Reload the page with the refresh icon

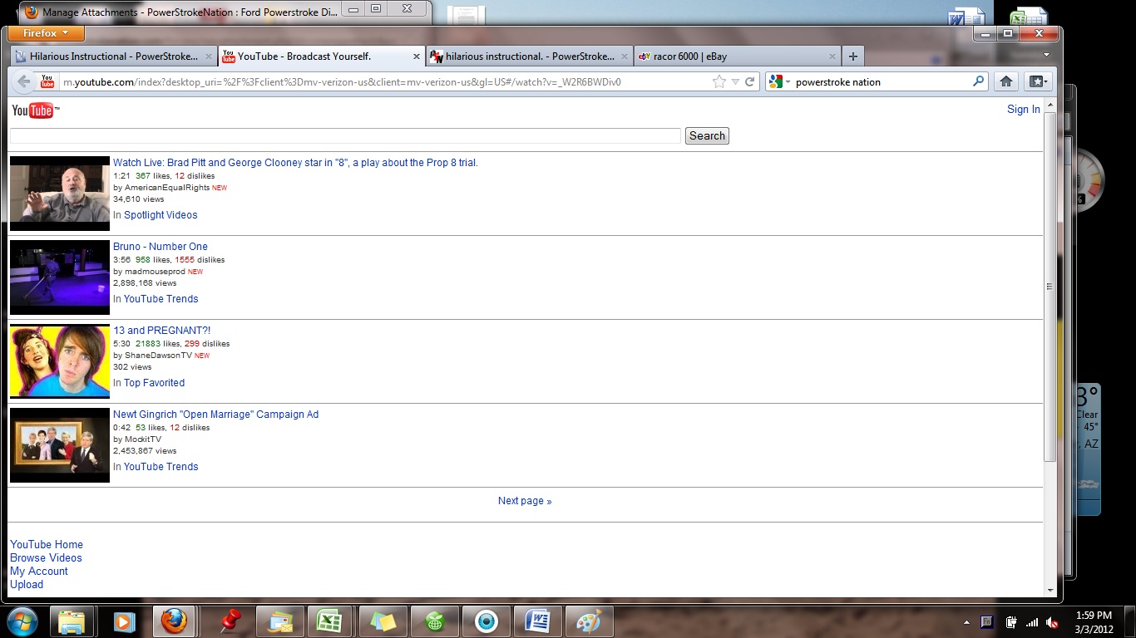(x=749, y=81)
